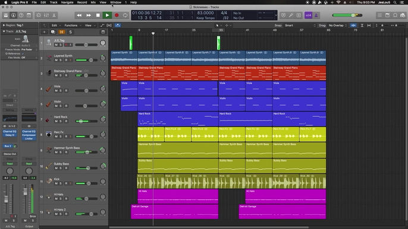The image size is (408, 229).
Task: Open the Mix menu
Action: (x=93, y=2)
